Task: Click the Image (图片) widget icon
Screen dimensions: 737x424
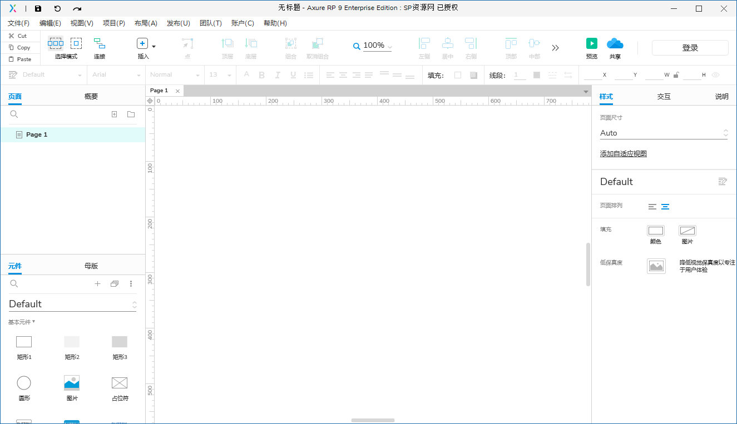Action: pos(72,382)
